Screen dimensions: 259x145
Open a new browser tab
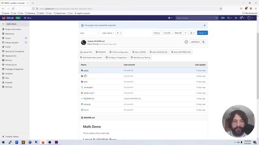point(33,3)
